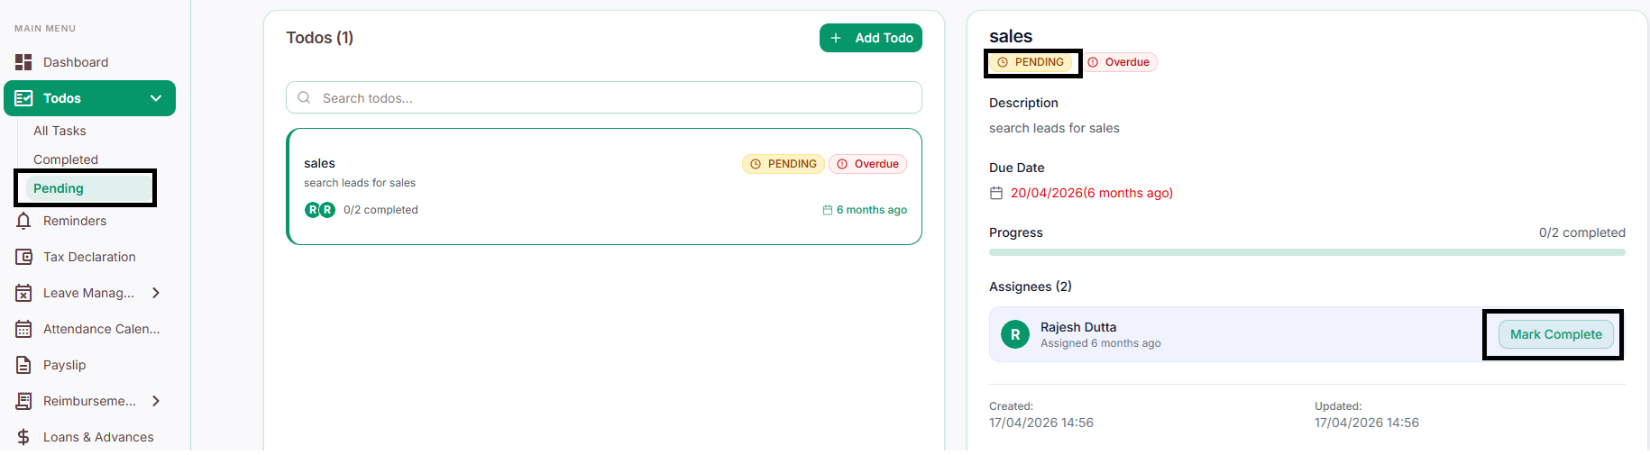
Task: Click the search magnifier icon
Action: click(304, 97)
